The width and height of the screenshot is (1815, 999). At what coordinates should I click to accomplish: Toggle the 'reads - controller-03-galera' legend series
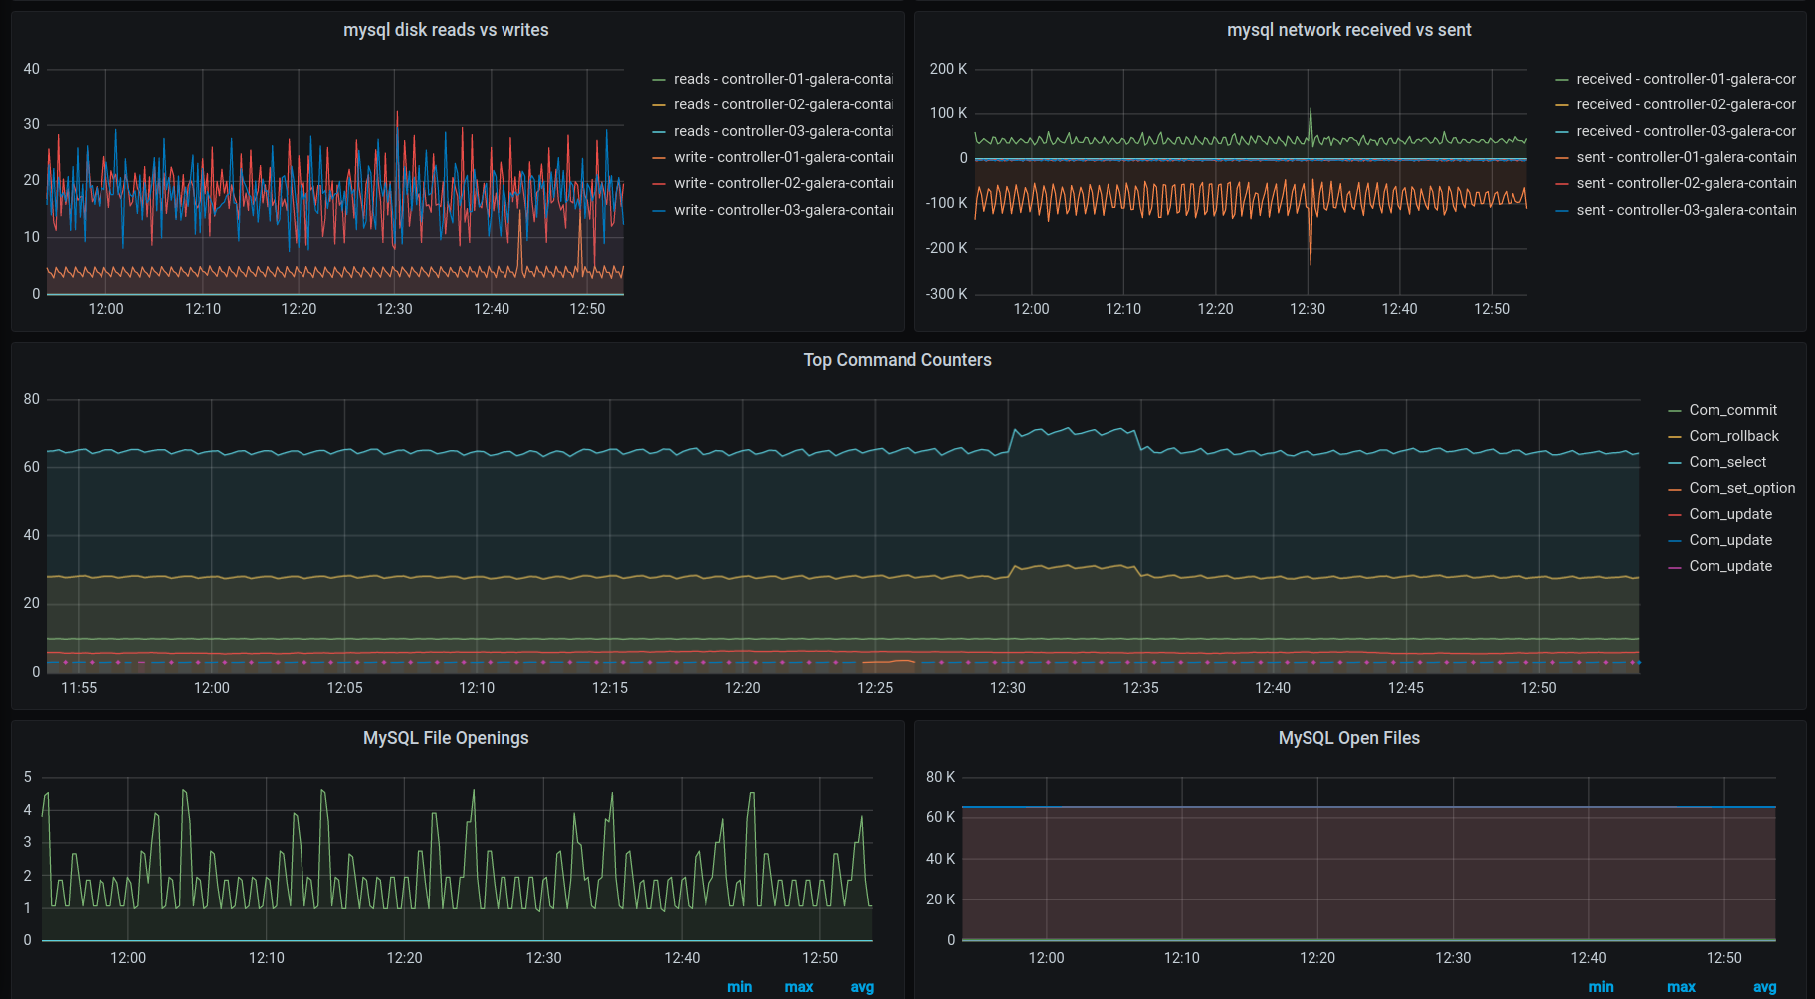tap(782, 131)
